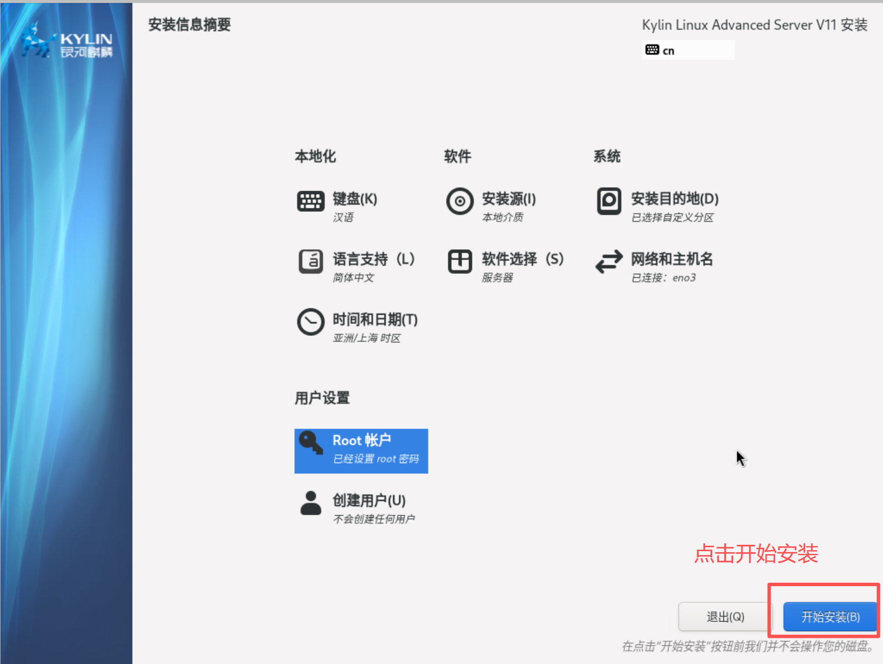Click the disk icon for 安装目的地
Image resolution: width=883 pixels, height=664 pixels.
pyautogui.click(x=609, y=201)
